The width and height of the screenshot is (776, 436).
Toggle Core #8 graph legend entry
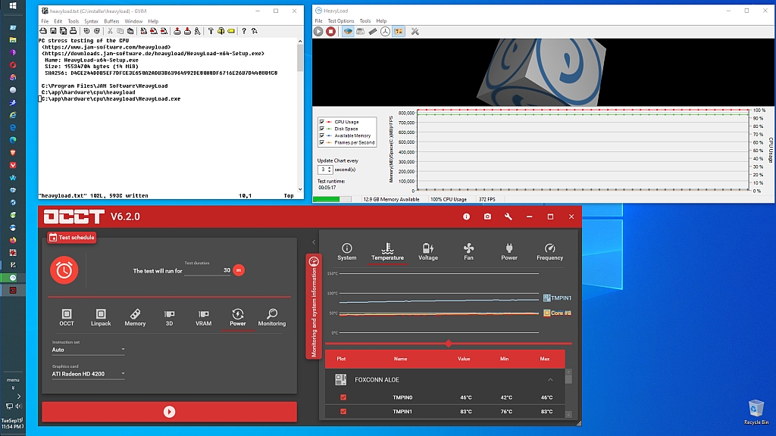[x=557, y=313]
